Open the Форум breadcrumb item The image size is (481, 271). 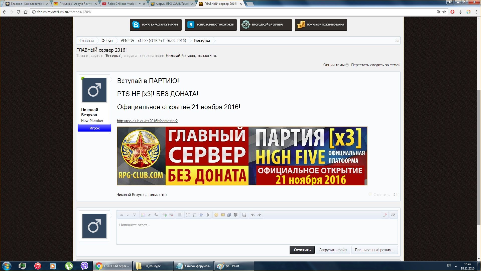[x=107, y=41]
